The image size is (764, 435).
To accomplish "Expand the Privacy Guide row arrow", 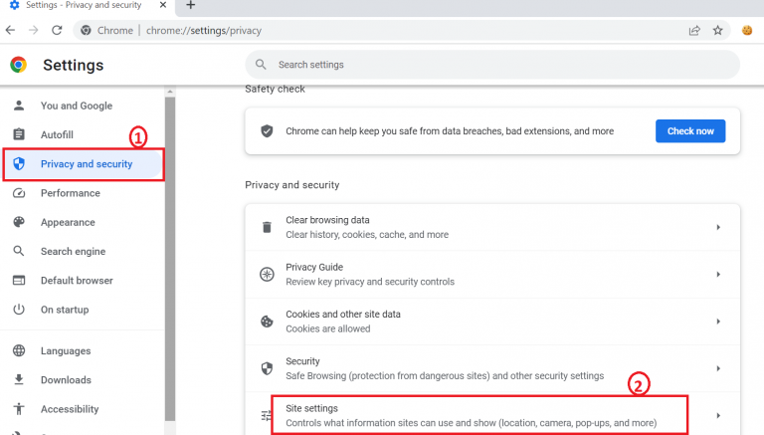I will [717, 275].
